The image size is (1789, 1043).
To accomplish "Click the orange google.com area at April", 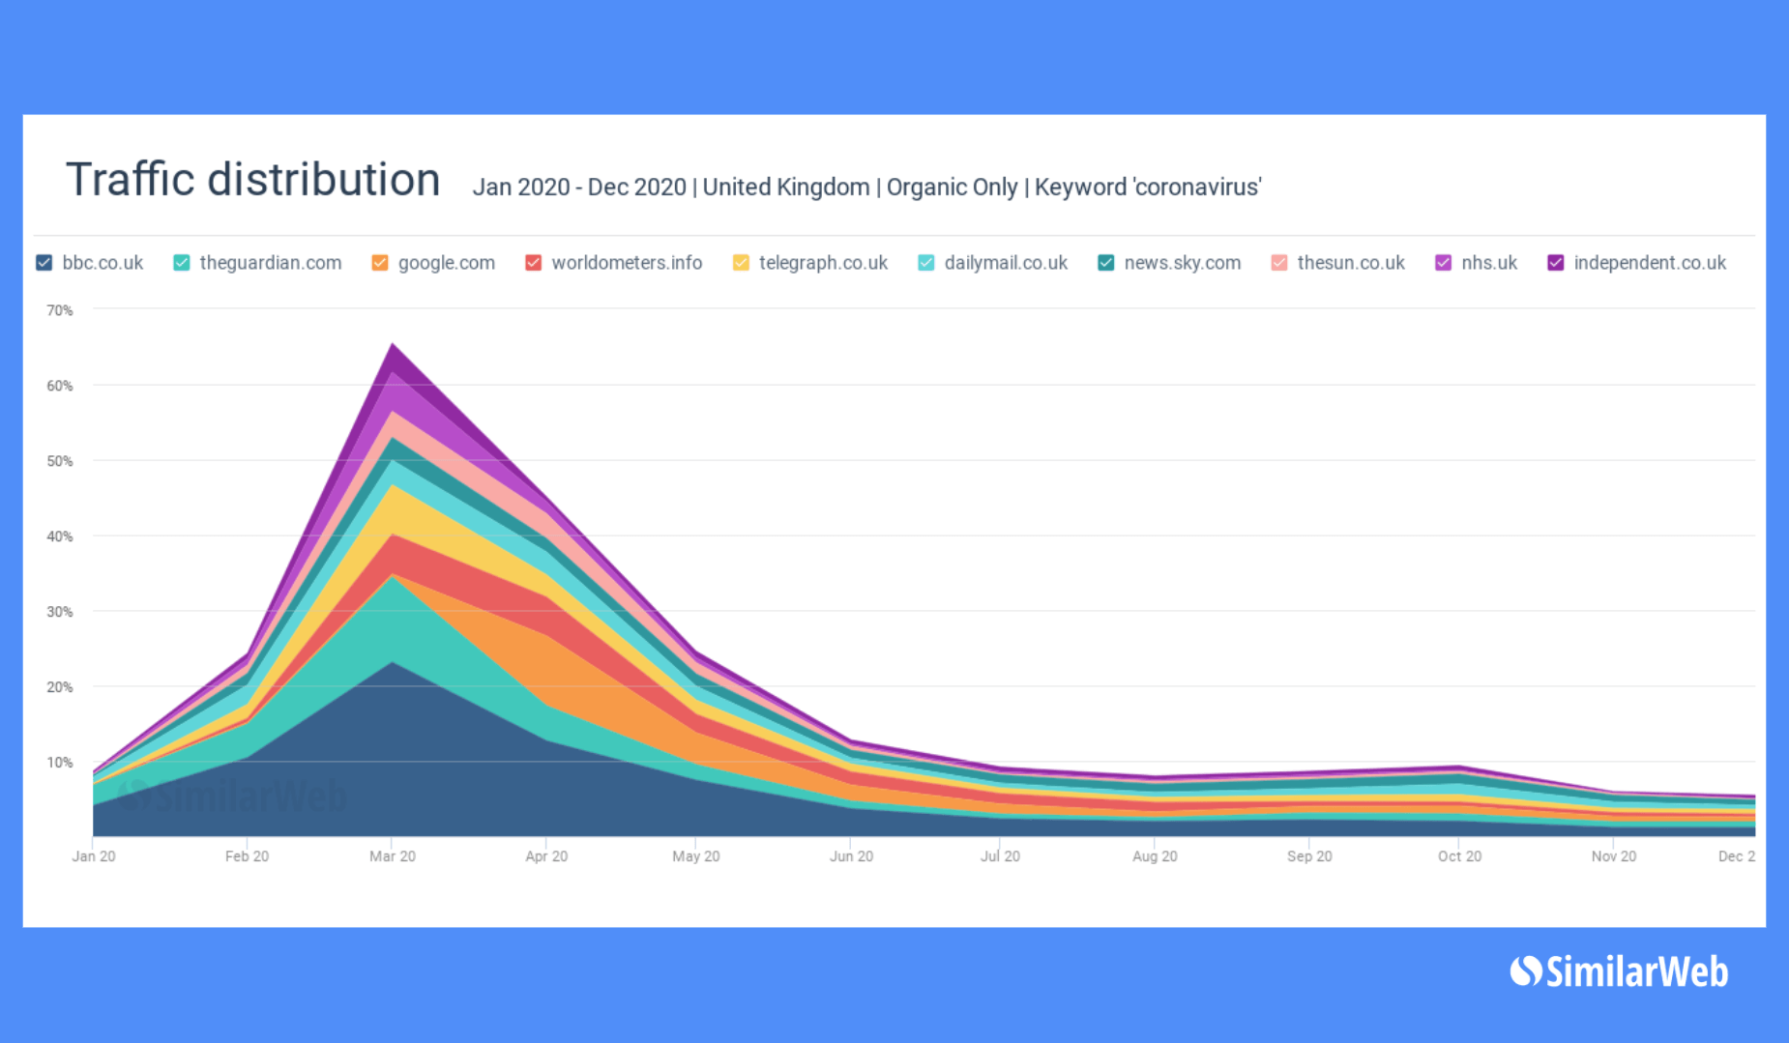I will coord(546,670).
